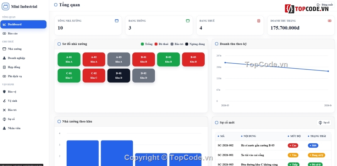Go to Nhà xưởng menu item
This screenshot has height=166, width=337.
pos(23,49)
